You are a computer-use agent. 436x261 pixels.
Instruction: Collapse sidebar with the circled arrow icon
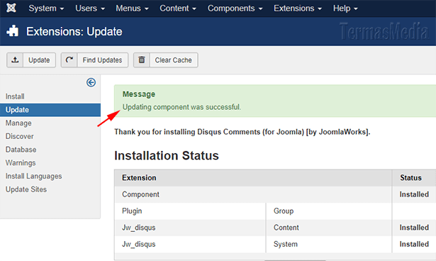click(91, 82)
